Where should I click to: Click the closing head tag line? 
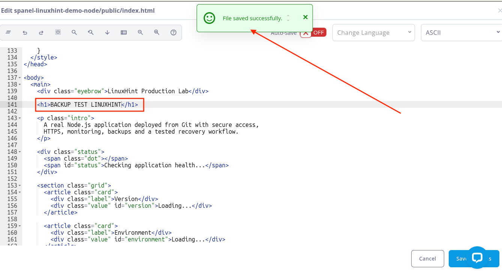35,64
